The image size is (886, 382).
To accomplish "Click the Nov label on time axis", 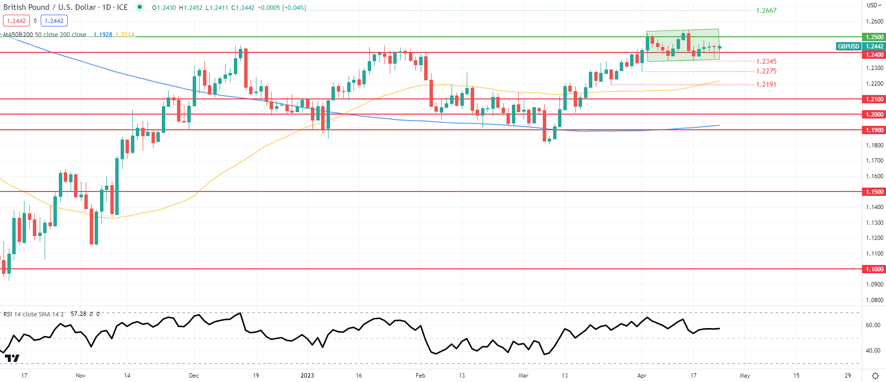I will click(x=81, y=376).
